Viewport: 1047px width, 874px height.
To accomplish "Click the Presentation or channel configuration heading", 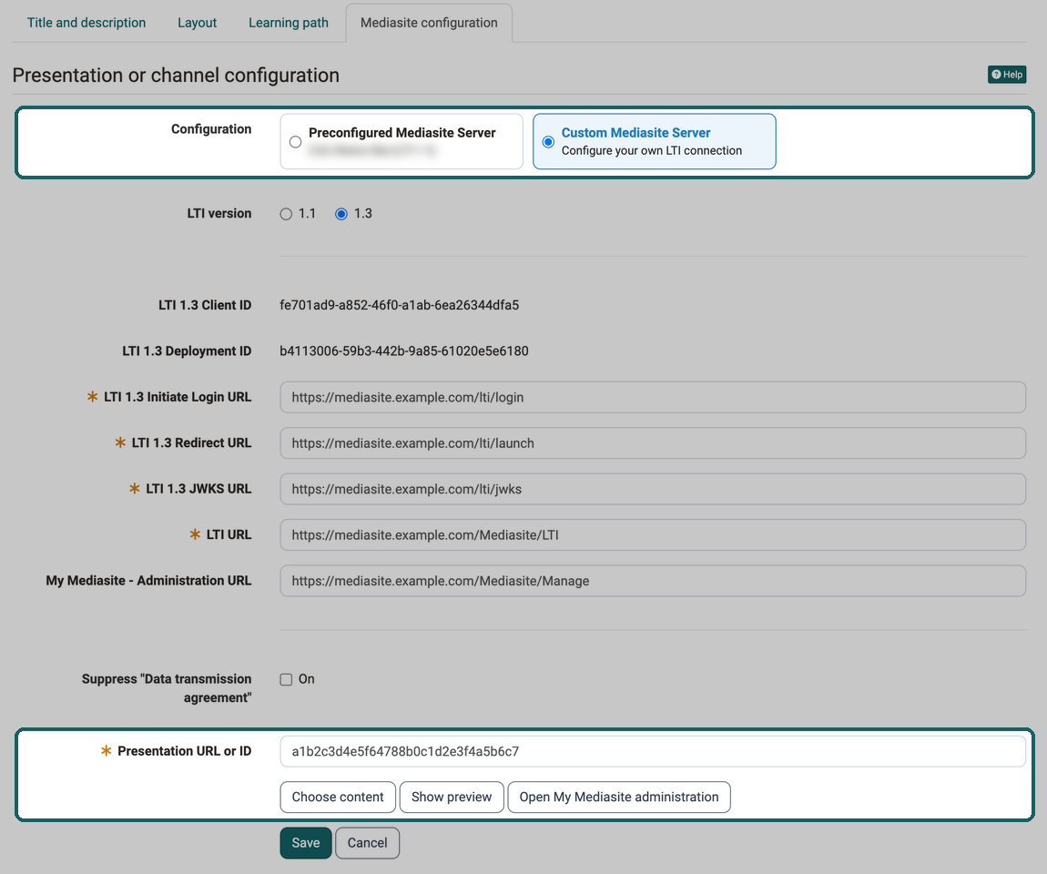I will [x=176, y=75].
